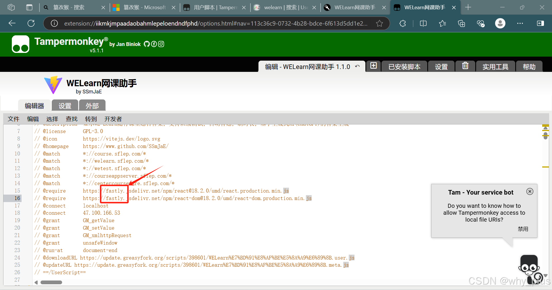
Task: Open Tampermonkey GitHub icon link
Action: point(147,44)
